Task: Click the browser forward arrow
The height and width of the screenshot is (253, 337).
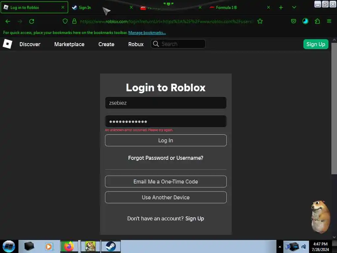Action: pos(20,21)
